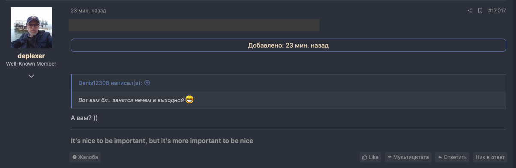Click the 'Добавлено: 23 мин. назад' banner

tap(288, 45)
